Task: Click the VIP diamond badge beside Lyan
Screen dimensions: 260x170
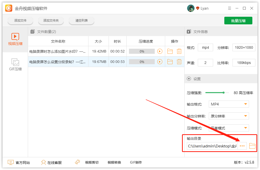Action: [x=198, y=8]
